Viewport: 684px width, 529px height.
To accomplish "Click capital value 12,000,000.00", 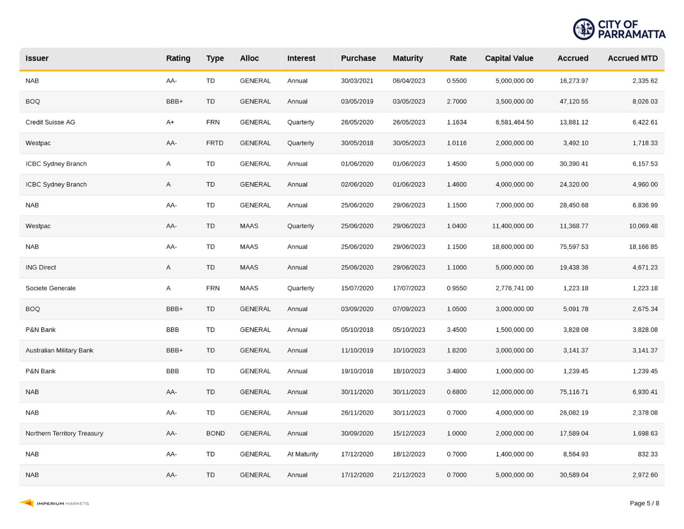I will click(513, 392).
